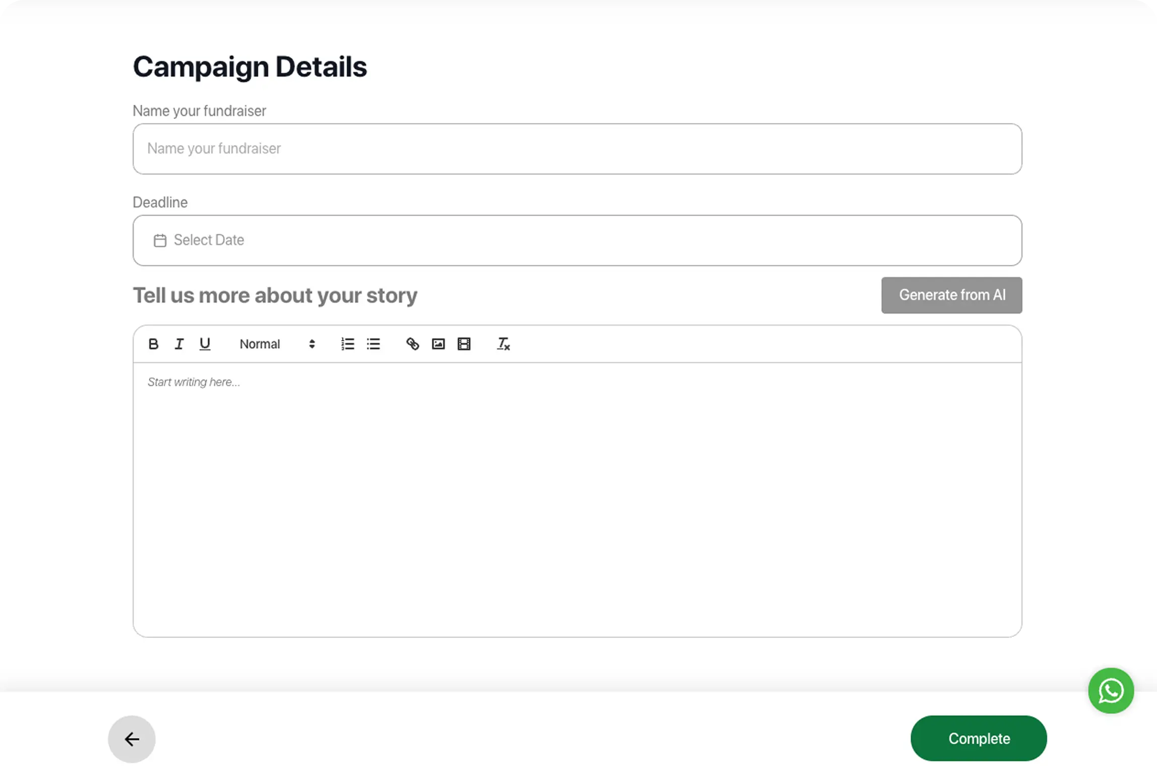Click the Name your fundraiser label
The width and height of the screenshot is (1157, 782).
click(x=199, y=111)
